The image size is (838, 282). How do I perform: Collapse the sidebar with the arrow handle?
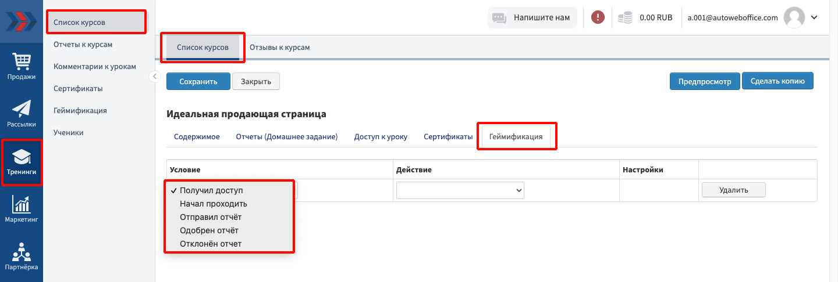(x=154, y=76)
